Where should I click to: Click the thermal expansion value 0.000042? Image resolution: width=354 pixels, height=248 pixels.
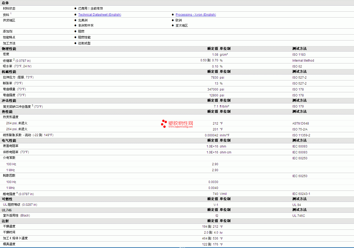(x=211, y=135)
